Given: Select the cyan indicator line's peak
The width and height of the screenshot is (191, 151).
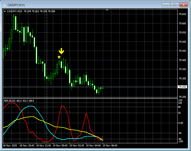Looking at the screenshot, I should [31, 106].
